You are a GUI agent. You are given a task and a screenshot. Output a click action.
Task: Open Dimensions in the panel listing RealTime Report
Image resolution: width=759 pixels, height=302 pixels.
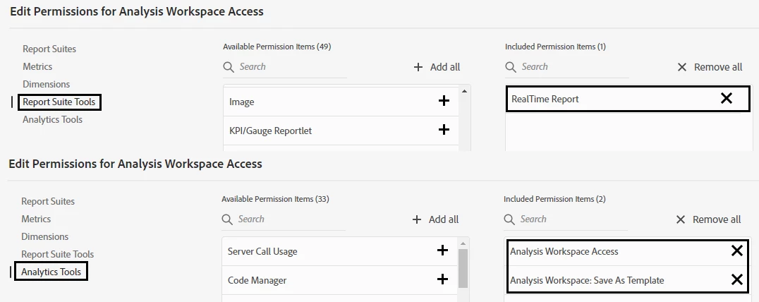point(46,84)
